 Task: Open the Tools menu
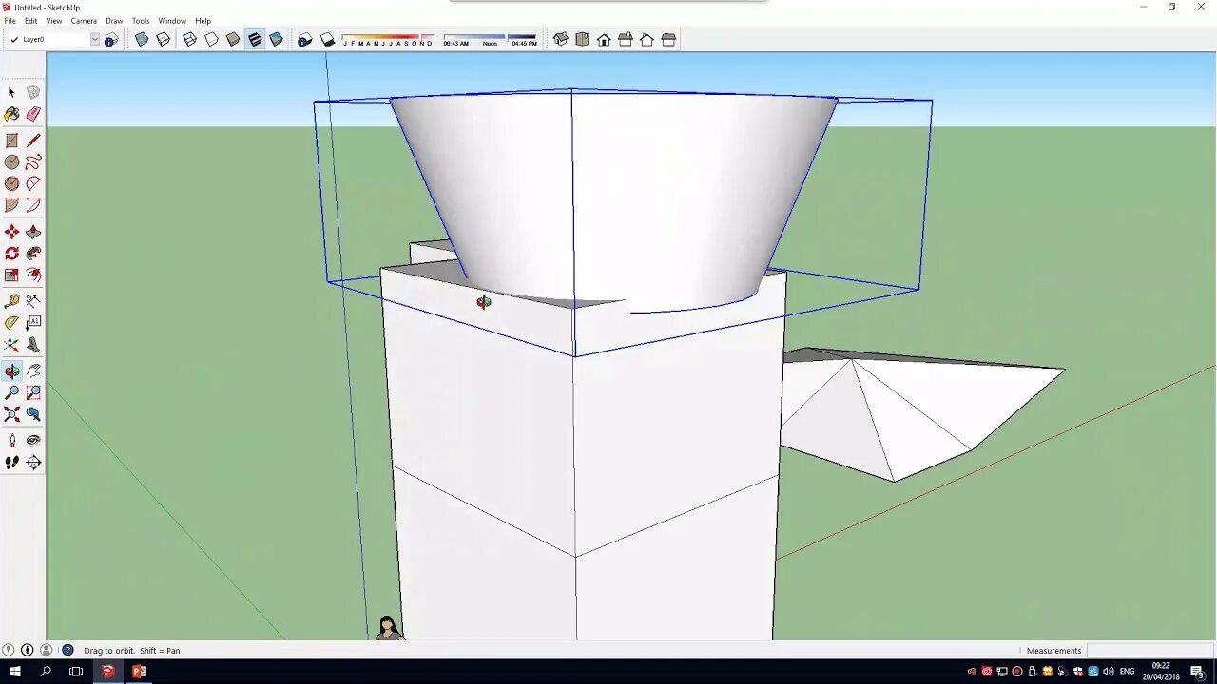[141, 21]
